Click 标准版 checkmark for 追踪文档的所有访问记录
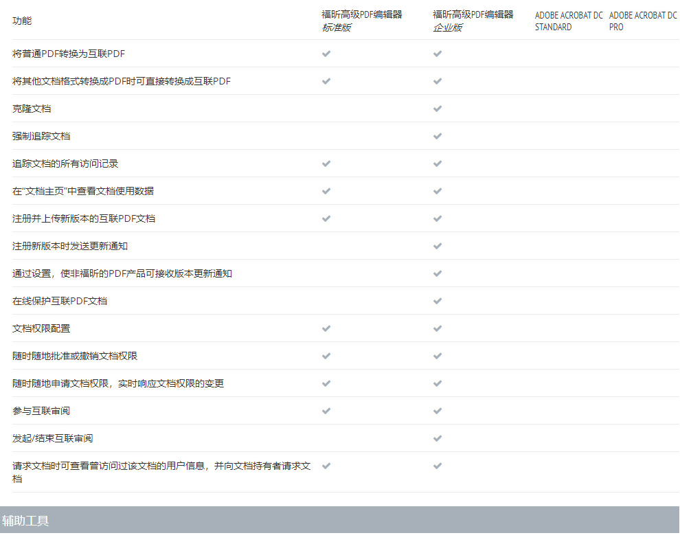The height and width of the screenshot is (542, 680). [326, 163]
